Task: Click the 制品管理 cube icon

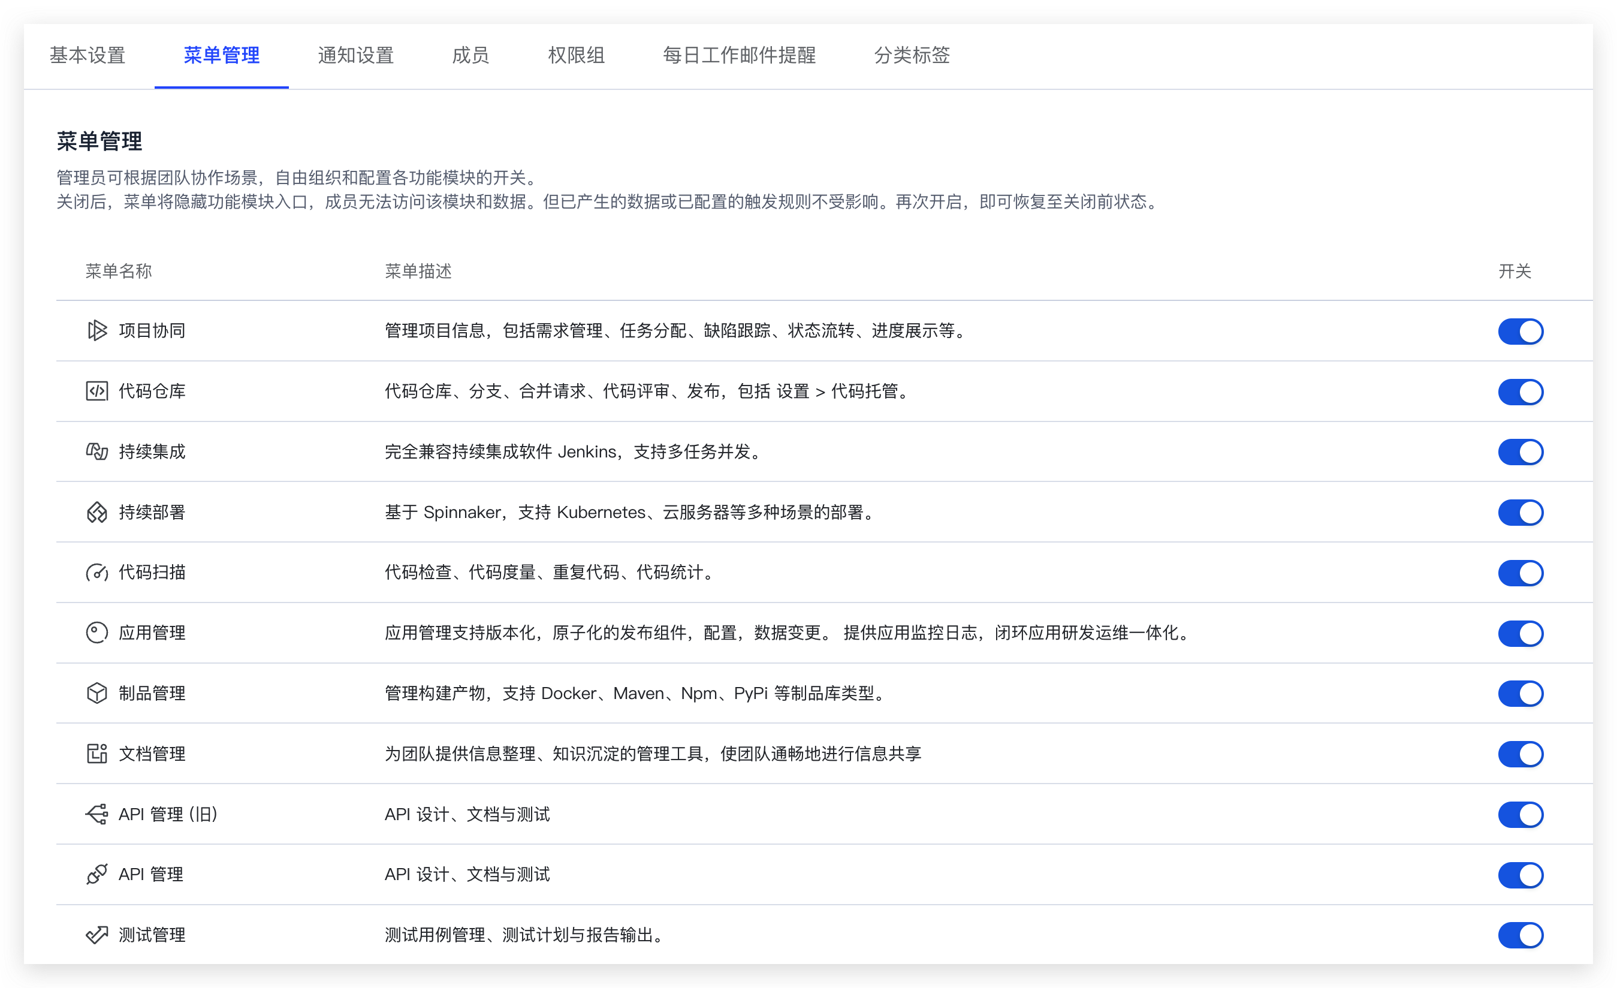Action: pos(96,693)
